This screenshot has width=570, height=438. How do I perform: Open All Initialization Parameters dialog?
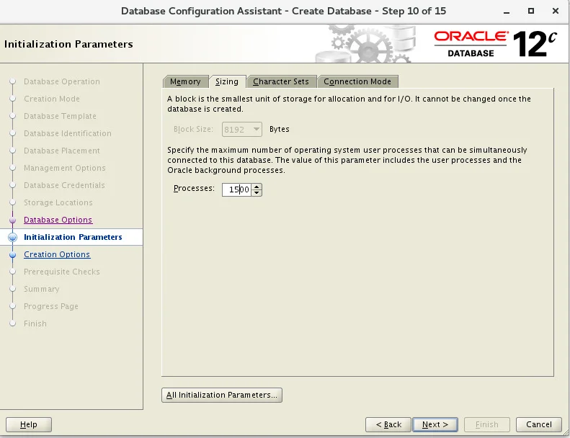coord(222,395)
